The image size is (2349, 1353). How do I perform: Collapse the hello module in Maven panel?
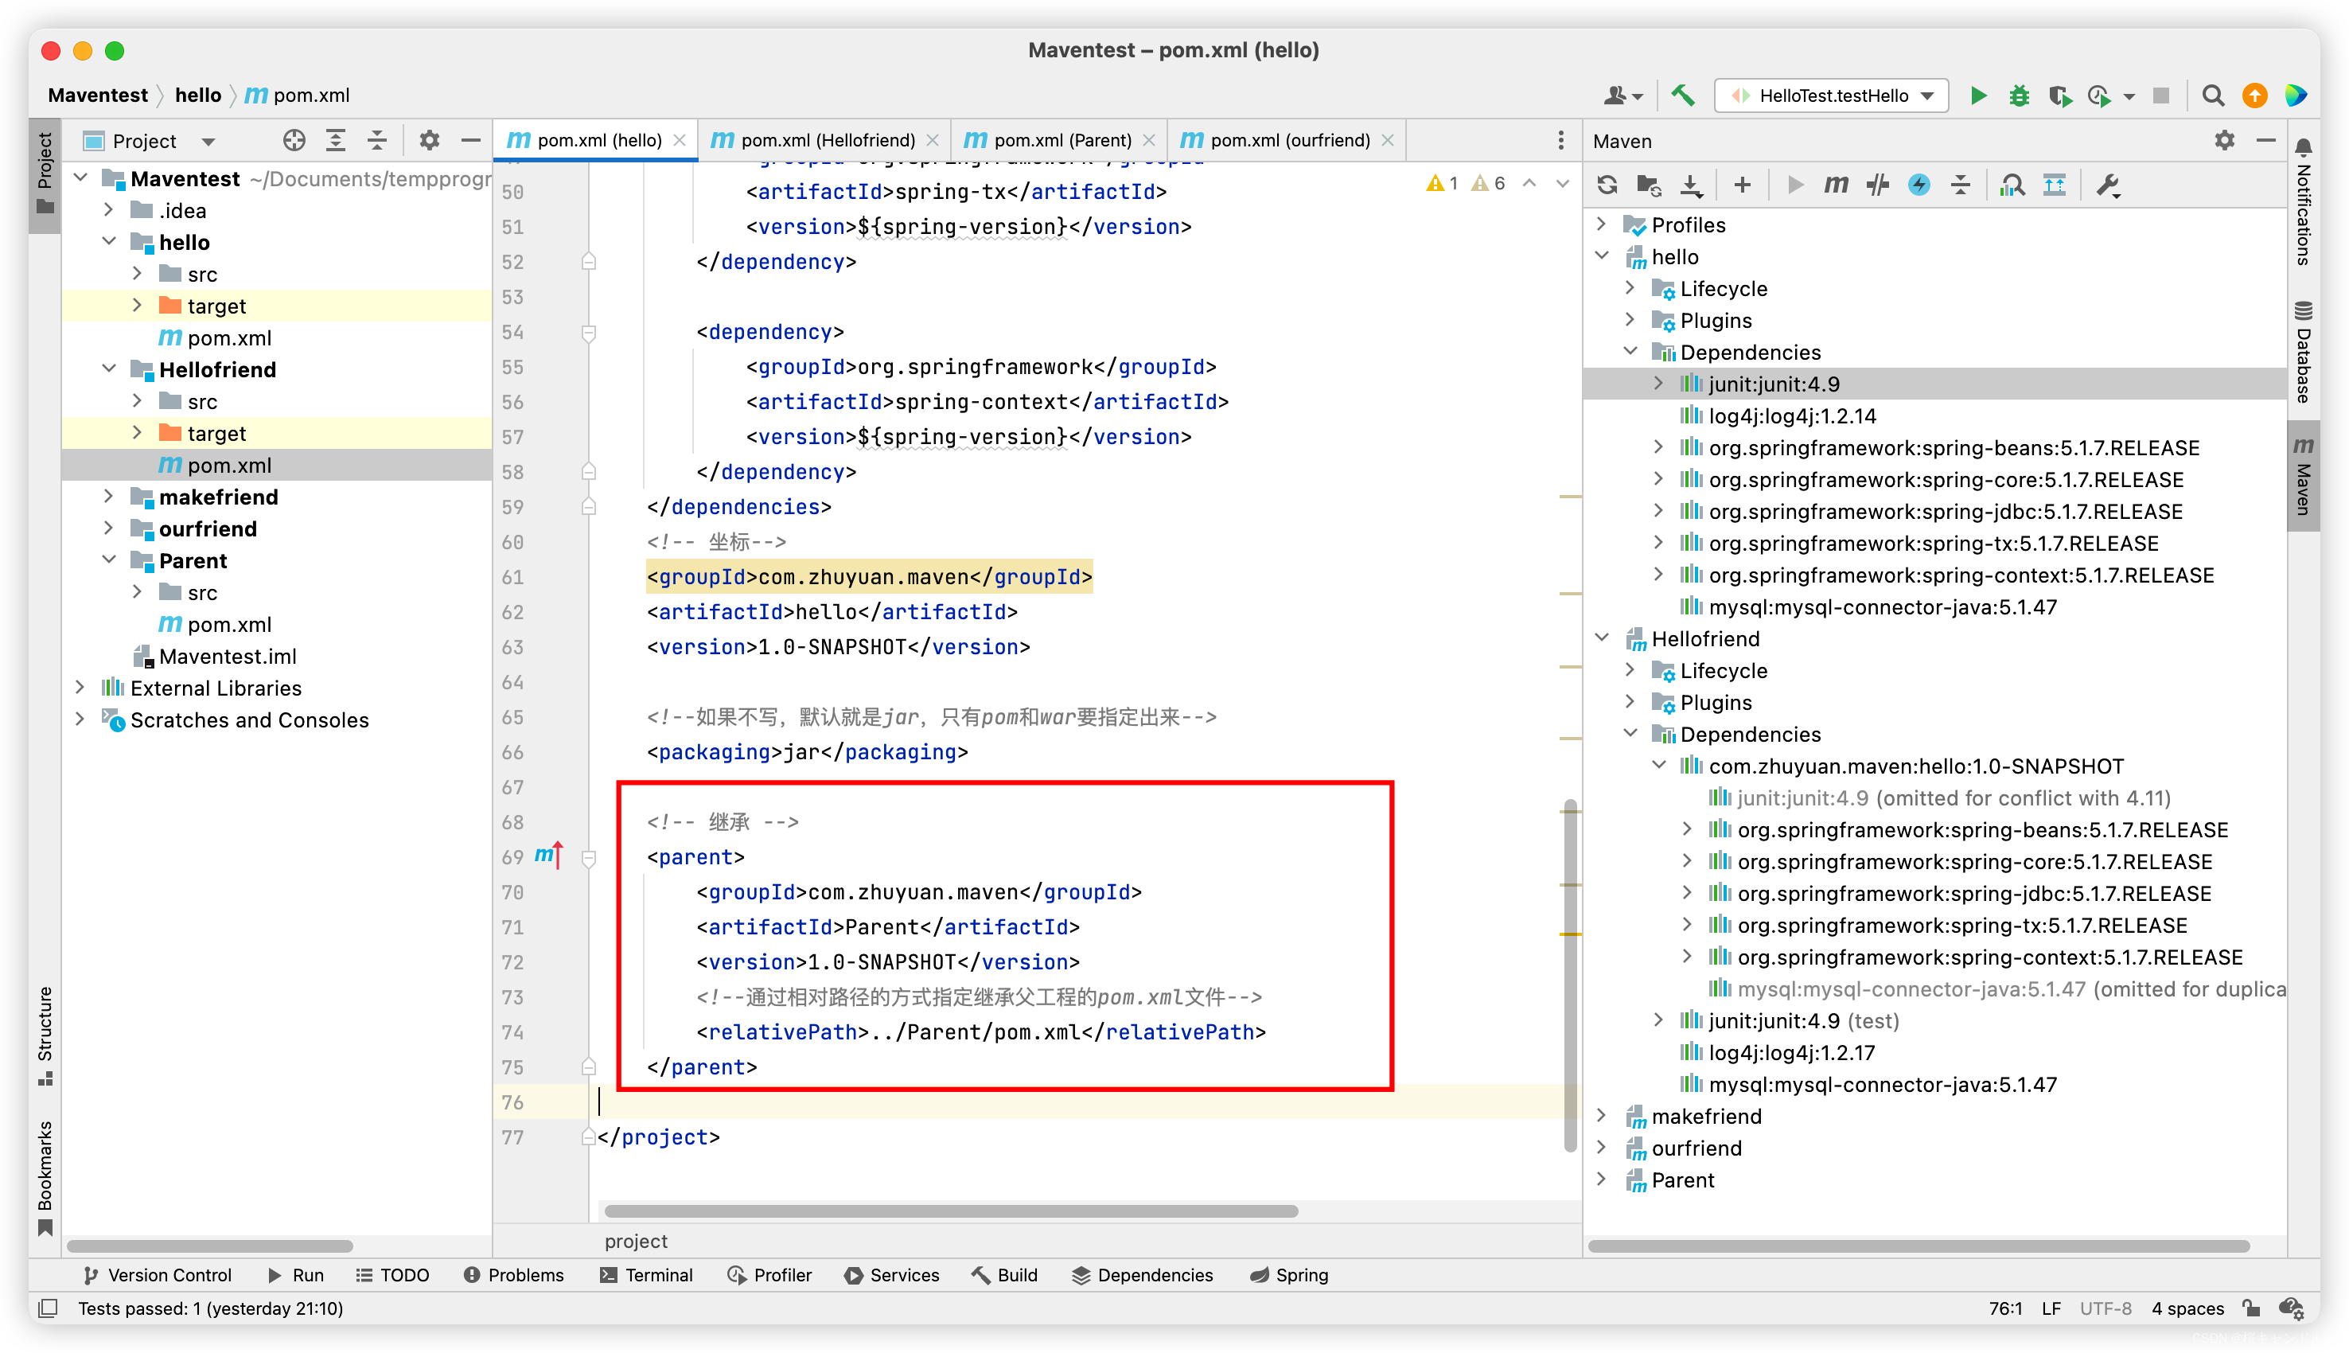point(1601,255)
